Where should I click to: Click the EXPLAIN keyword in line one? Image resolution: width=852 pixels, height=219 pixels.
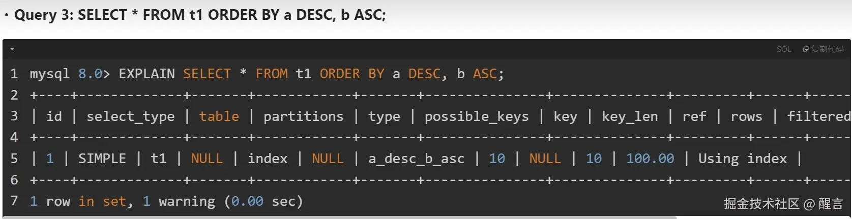(146, 74)
